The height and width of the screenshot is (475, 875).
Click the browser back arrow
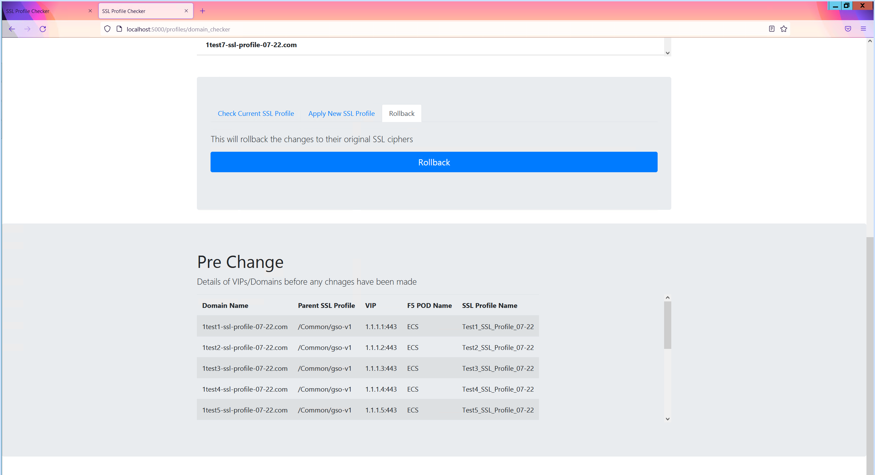click(12, 29)
